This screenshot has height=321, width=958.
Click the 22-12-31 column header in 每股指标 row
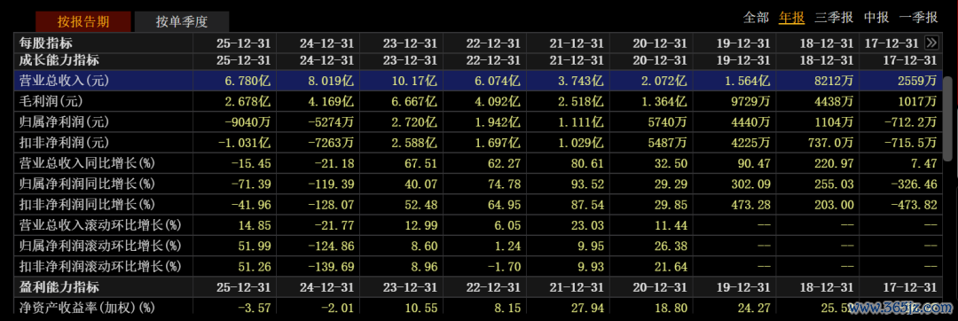coord(493,43)
